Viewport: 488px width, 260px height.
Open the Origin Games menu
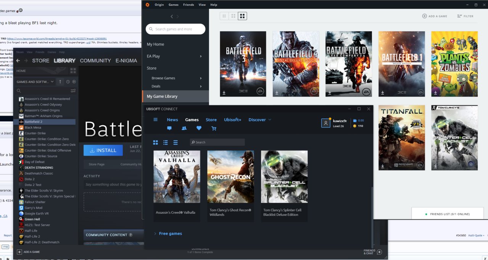click(x=174, y=5)
